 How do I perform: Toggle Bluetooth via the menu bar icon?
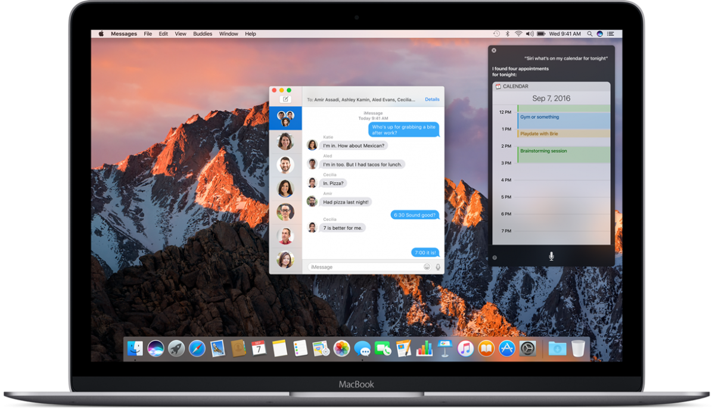[x=508, y=34]
